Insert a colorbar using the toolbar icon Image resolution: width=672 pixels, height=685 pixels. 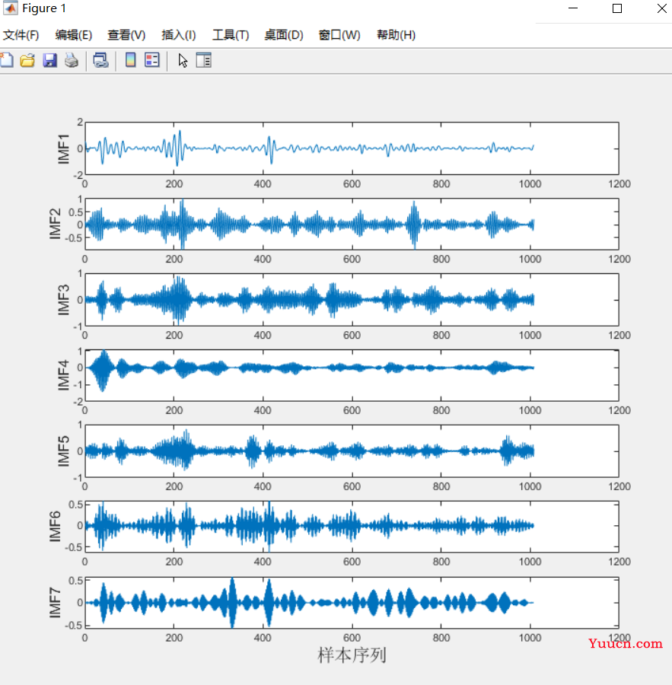130,60
